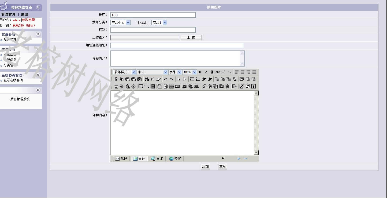The height and width of the screenshot is (198, 387).
Task: Click the Copy icon in editor
Action: [x=122, y=79]
